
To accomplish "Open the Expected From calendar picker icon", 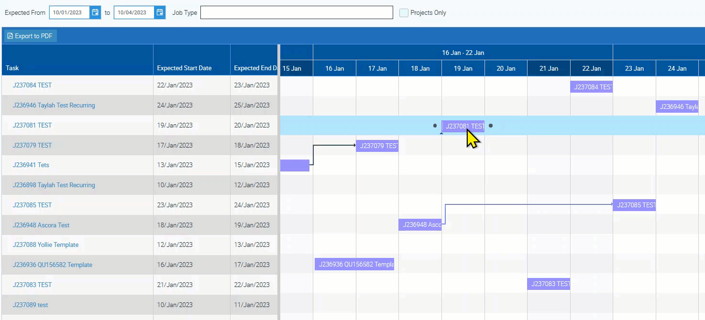I will tap(95, 12).
